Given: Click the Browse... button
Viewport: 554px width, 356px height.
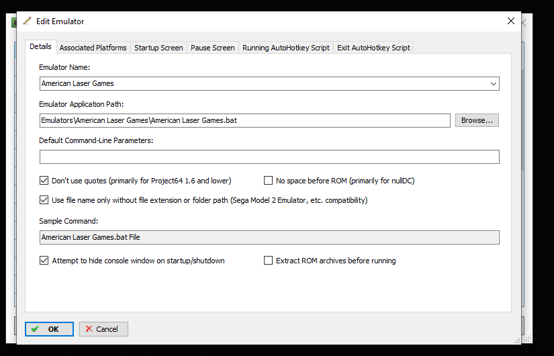Looking at the screenshot, I should point(477,120).
